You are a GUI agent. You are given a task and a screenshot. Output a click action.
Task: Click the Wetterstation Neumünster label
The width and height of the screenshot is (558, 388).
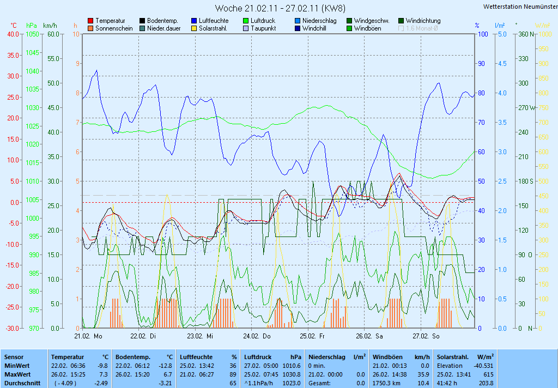tap(520, 7)
